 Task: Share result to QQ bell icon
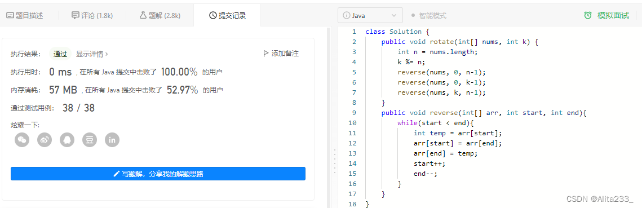pos(67,140)
